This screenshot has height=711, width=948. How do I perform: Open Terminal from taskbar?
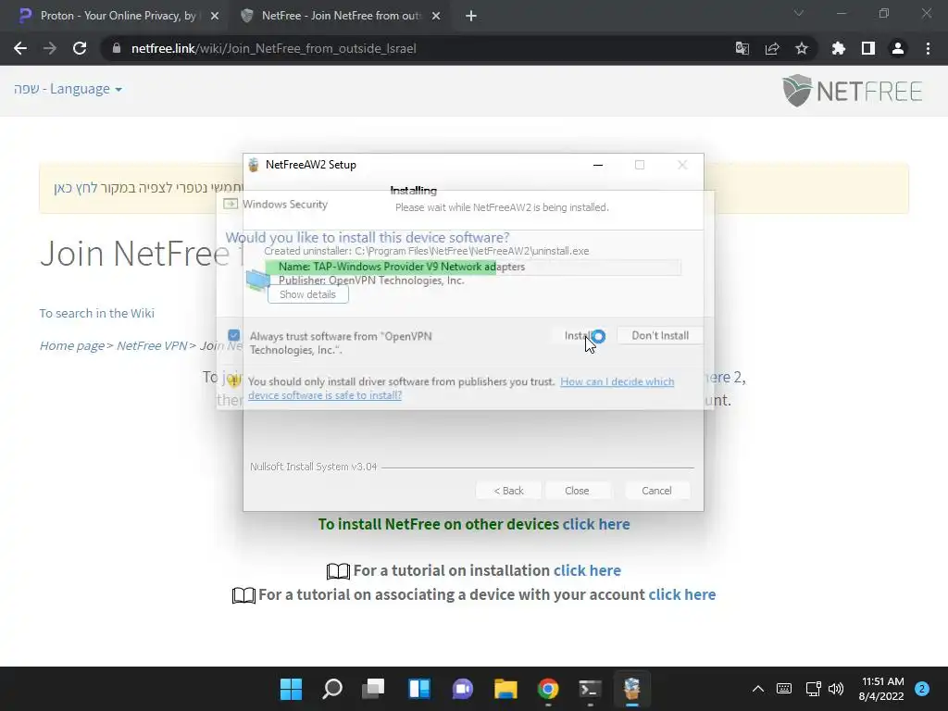[590, 689]
